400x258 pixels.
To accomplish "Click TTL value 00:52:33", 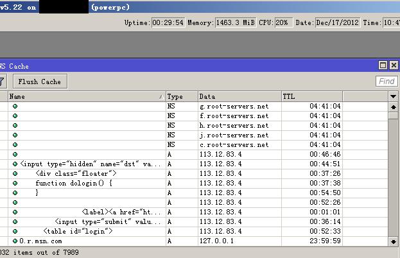I will click(325, 231).
